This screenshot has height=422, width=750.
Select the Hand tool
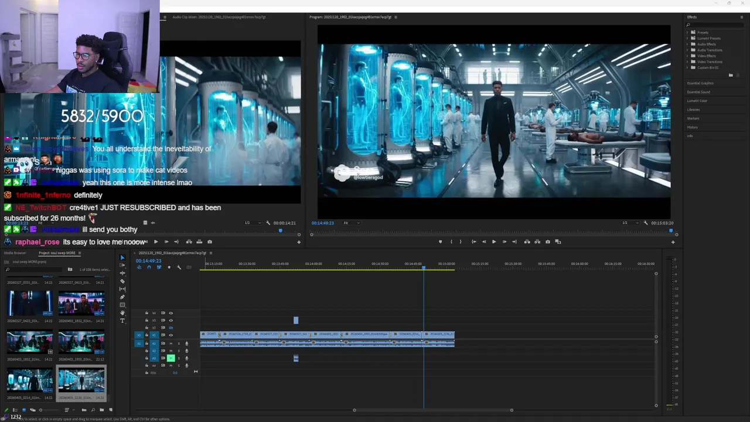(122, 313)
